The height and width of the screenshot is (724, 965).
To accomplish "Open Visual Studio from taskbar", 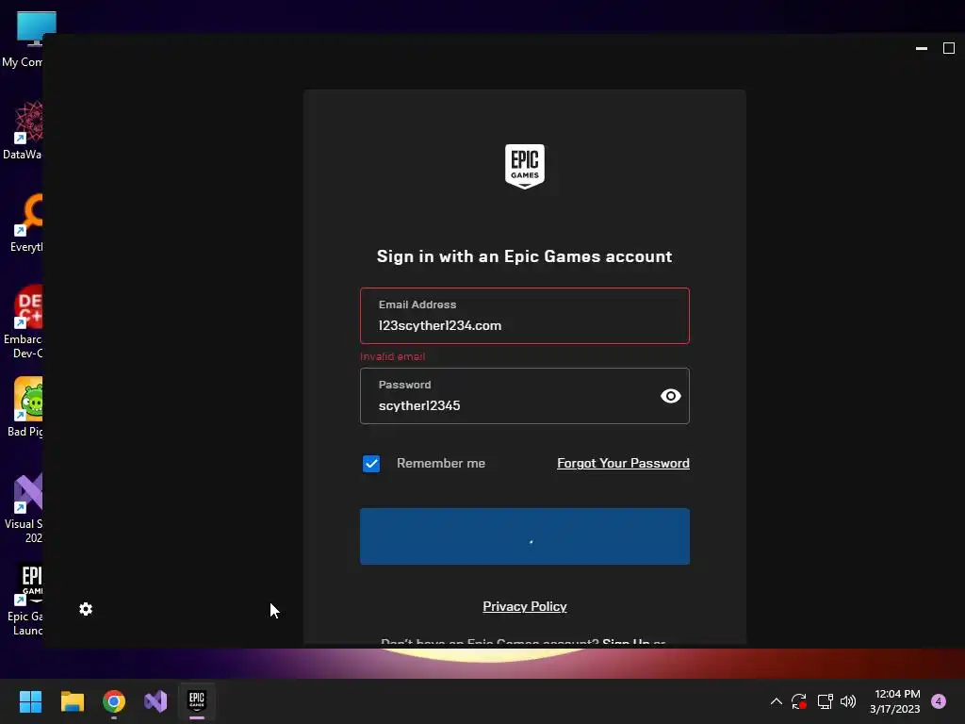I will (x=155, y=701).
